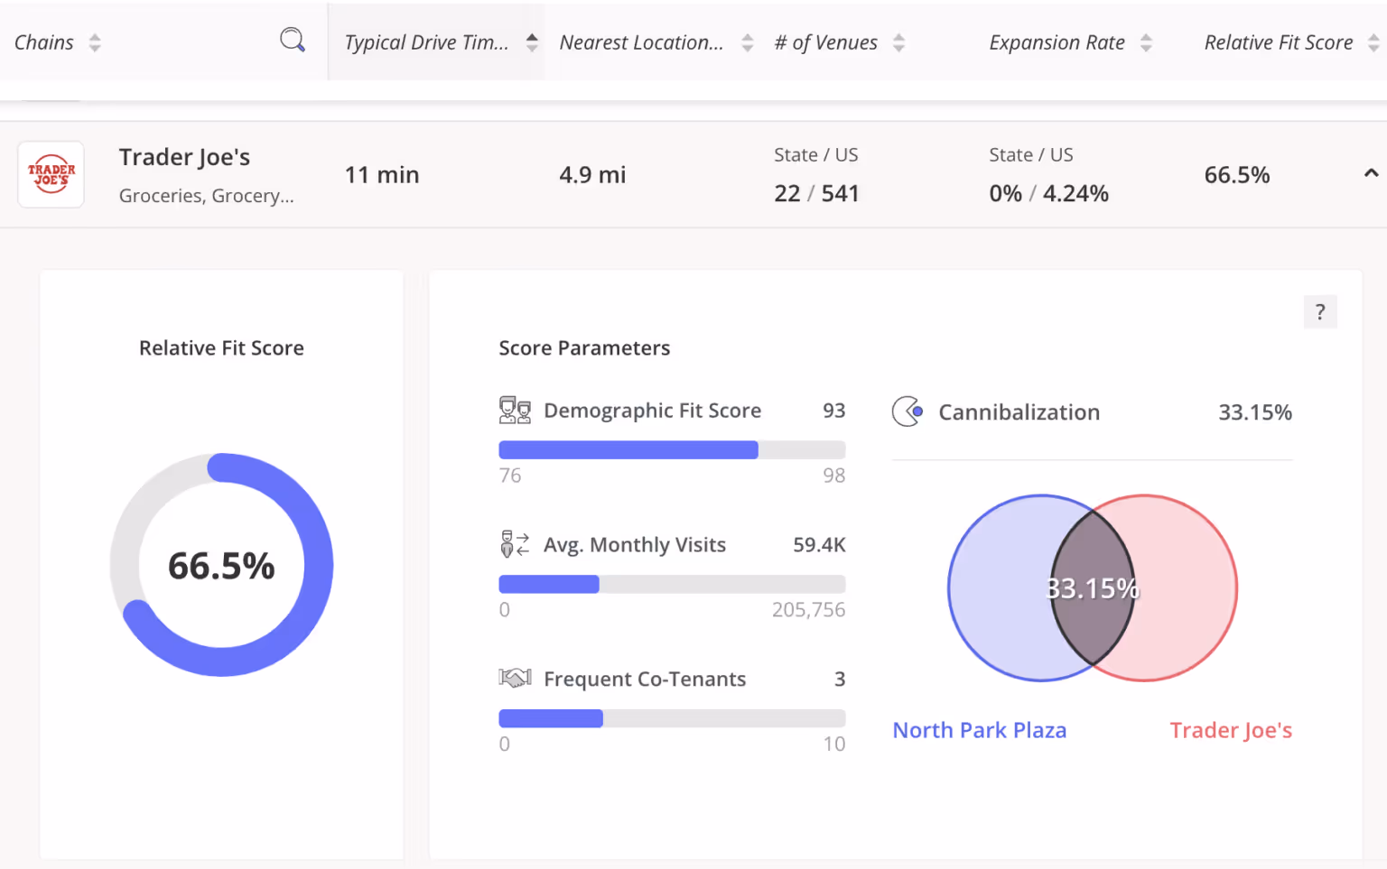Click the Chains column header label
Image resolution: width=1387 pixels, height=869 pixels.
tap(44, 42)
